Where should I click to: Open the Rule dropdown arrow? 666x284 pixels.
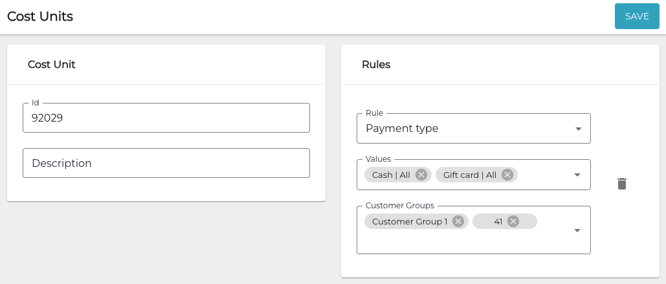[578, 129]
